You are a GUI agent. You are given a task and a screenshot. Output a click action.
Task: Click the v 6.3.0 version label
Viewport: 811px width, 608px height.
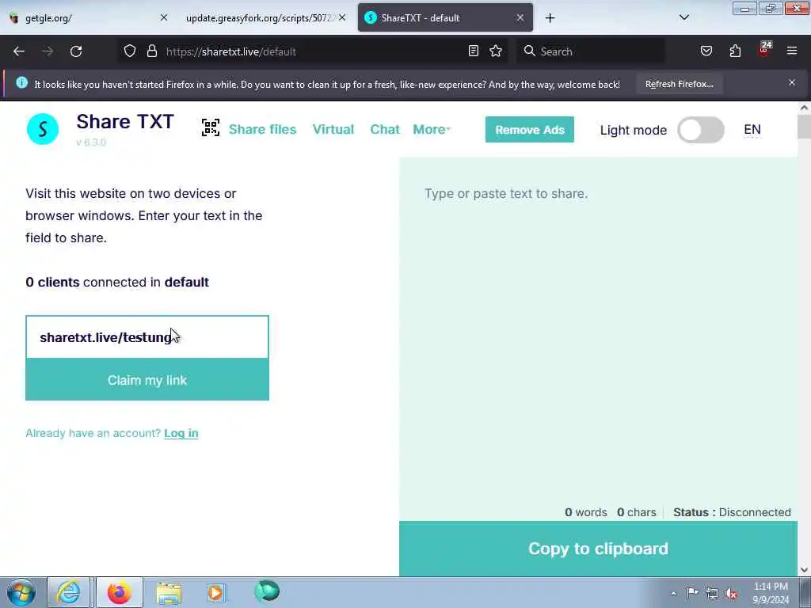pos(91,142)
